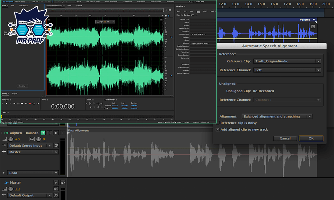Open the Reference Clip dropdown
This screenshot has width=334, height=200.
(287, 61)
